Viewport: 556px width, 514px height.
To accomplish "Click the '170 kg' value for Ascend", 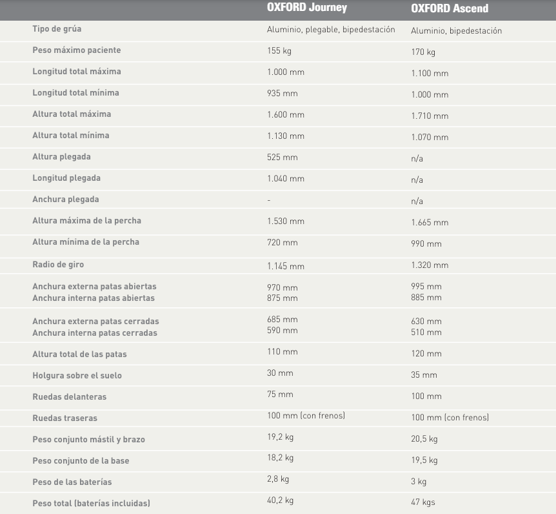I will pos(423,52).
